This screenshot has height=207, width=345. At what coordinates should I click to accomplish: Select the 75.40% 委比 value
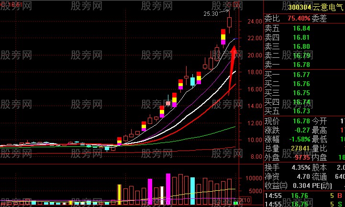(299, 18)
